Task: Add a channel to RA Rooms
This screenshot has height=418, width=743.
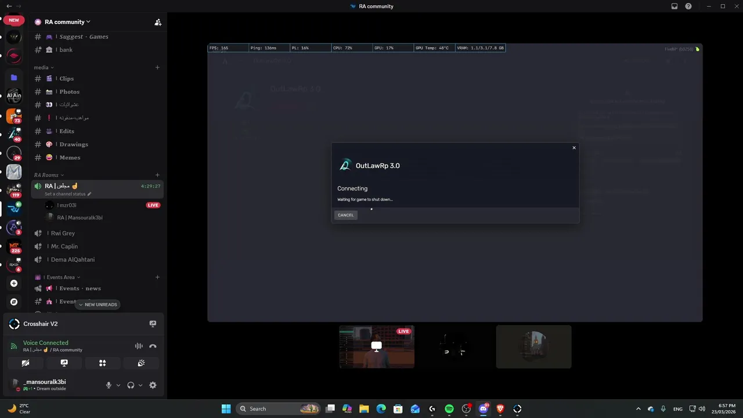Action: (157, 175)
